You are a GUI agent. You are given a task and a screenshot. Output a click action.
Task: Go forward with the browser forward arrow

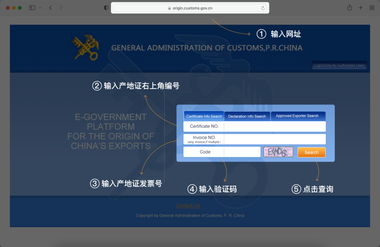click(x=61, y=8)
